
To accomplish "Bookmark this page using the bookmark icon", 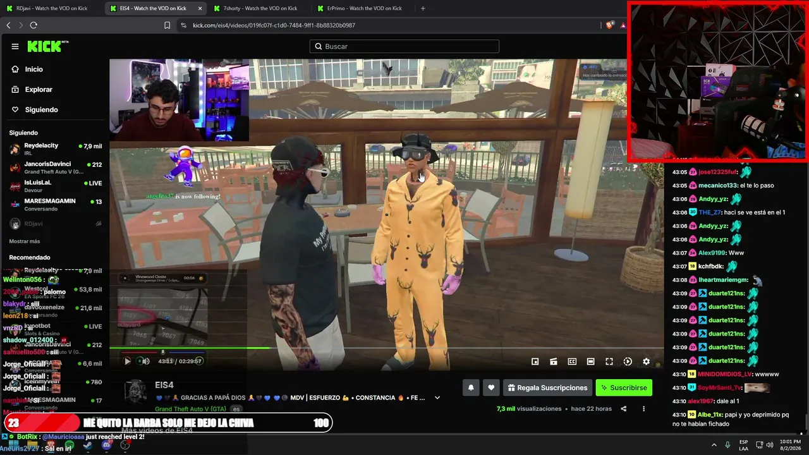I will click(x=167, y=25).
